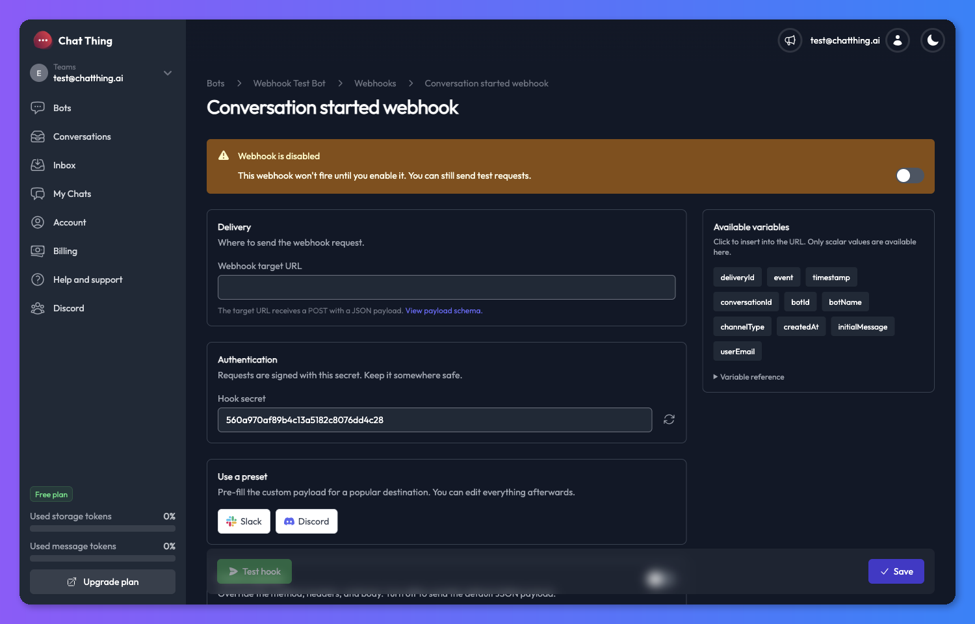Click the Hook secret field
This screenshot has height=624, width=975.
pyautogui.click(x=435, y=420)
